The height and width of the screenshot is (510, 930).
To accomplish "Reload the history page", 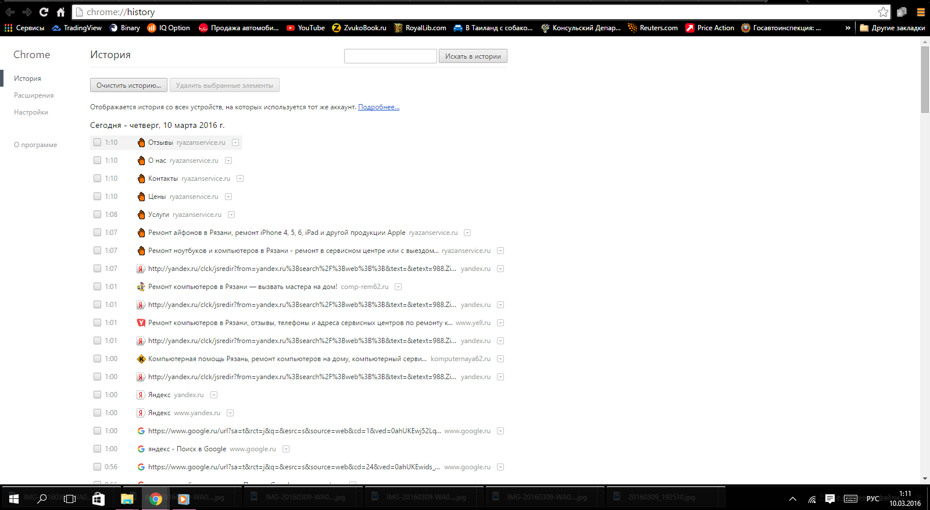I will [44, 12].
